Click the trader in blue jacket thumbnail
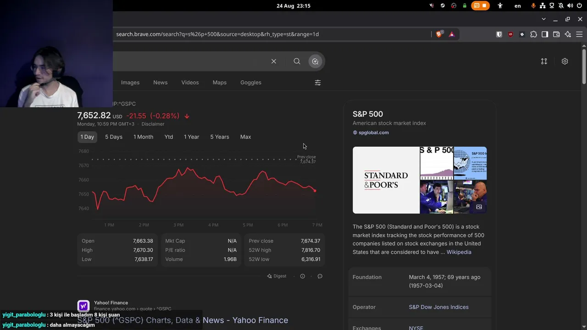 (x=437, y=197)
